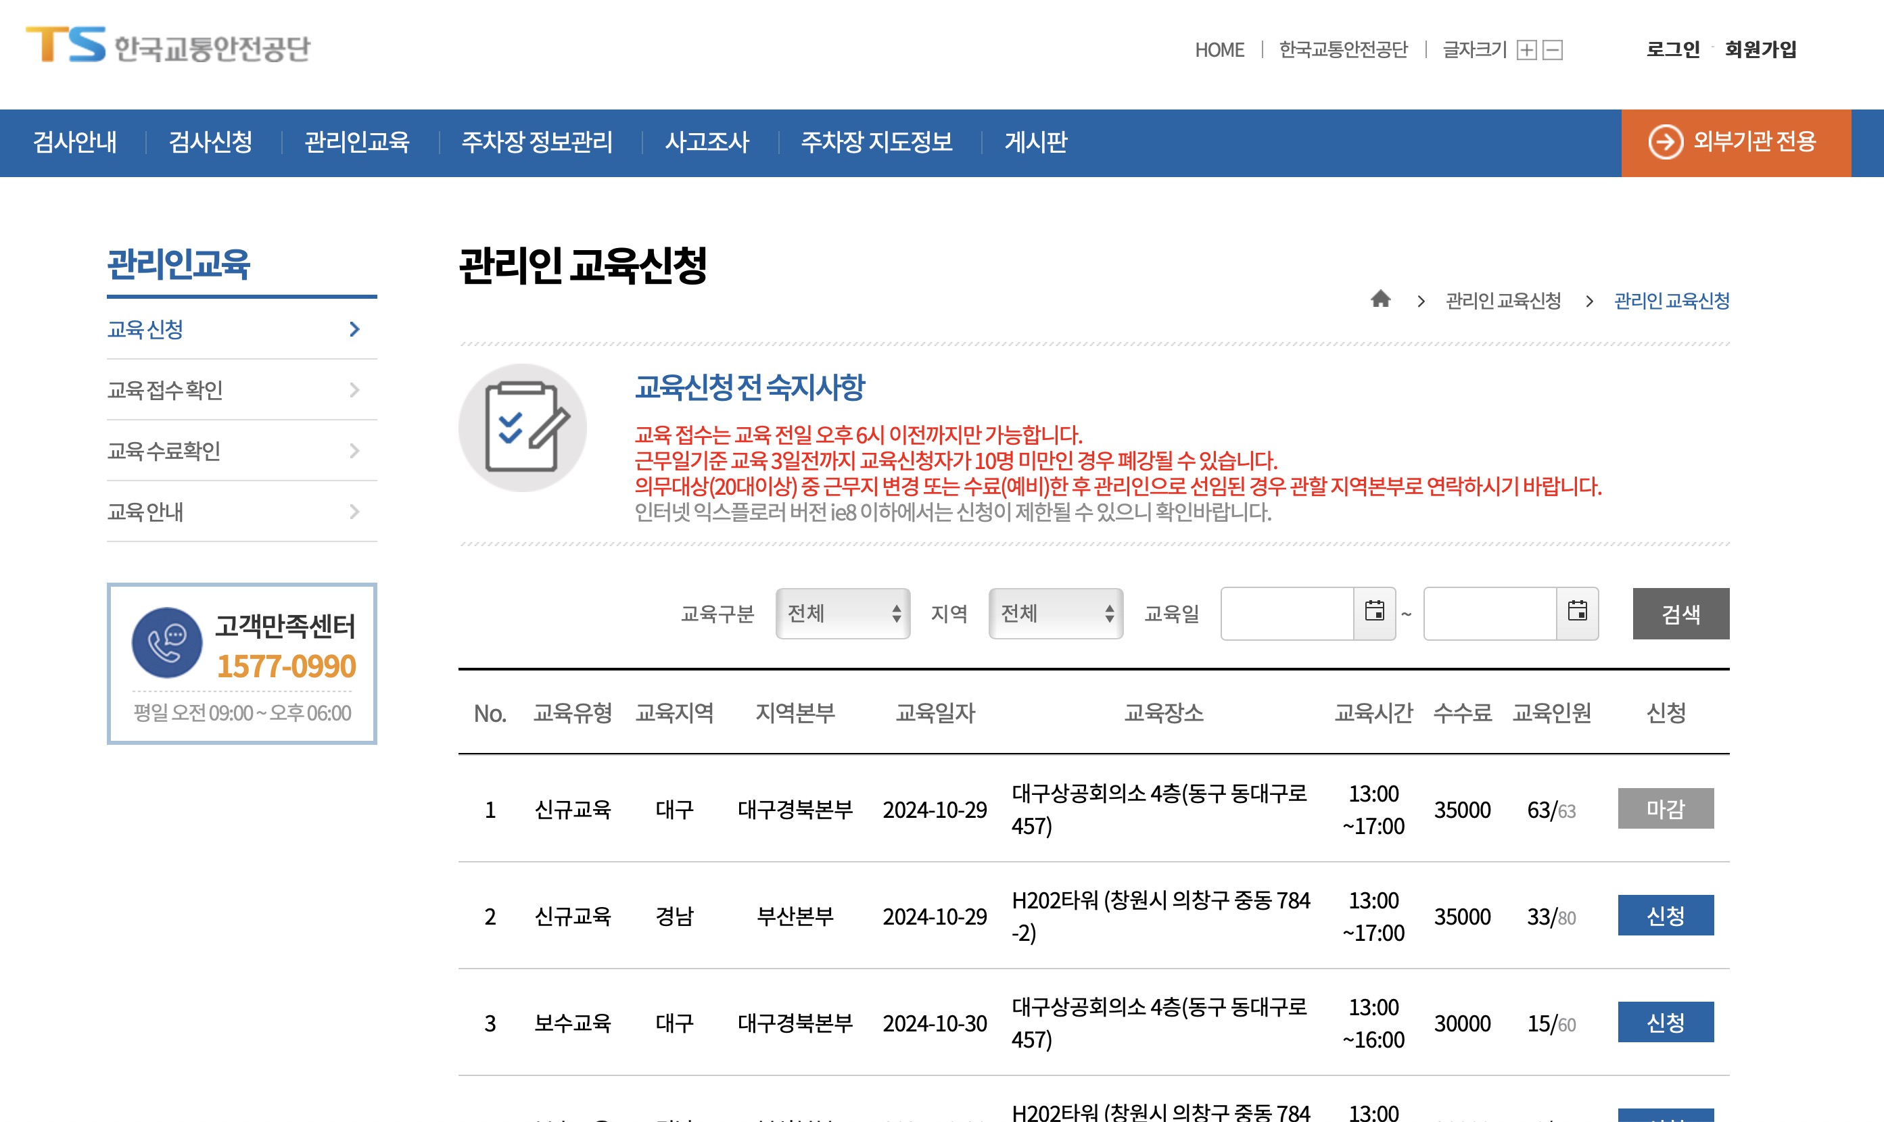Open the 교육구분 dropdown
This screenshot has width=1884, height=1122.
[842, 613]
